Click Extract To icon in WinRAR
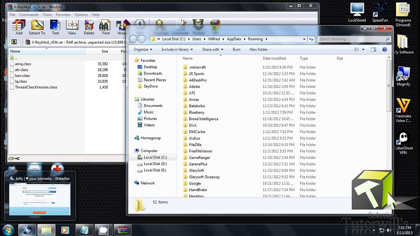The height and width of the screenshot is (236, 420). pos(37,28)
